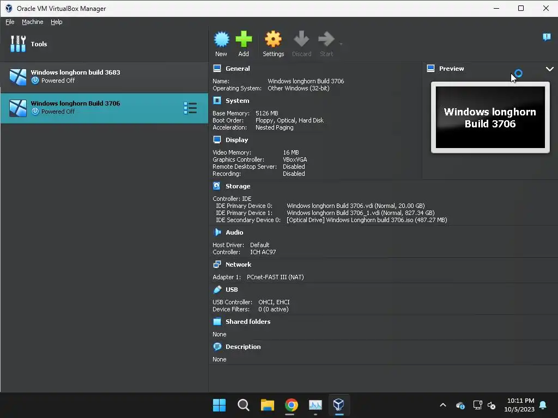
Task: Open the notification center icon in toolbar corner
Action: click(x=547, y=36)
